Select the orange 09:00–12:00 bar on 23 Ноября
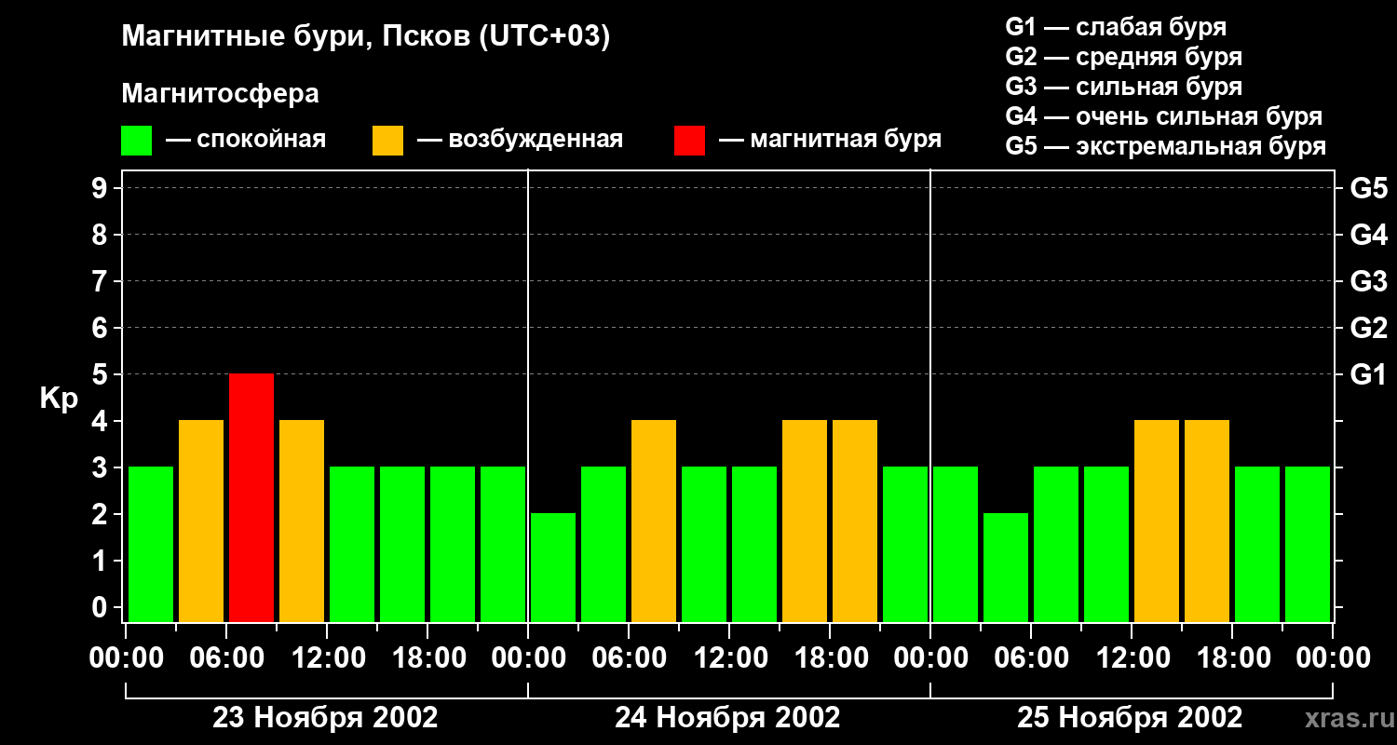 [302, 521]
